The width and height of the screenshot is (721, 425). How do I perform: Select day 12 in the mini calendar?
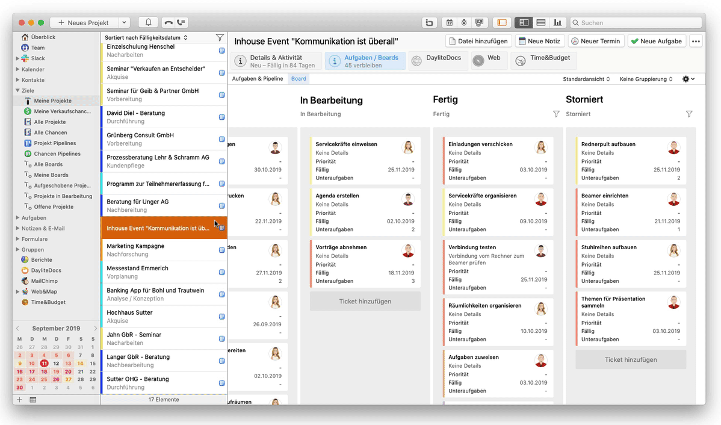pyautogui.click(x=56, y=364)
